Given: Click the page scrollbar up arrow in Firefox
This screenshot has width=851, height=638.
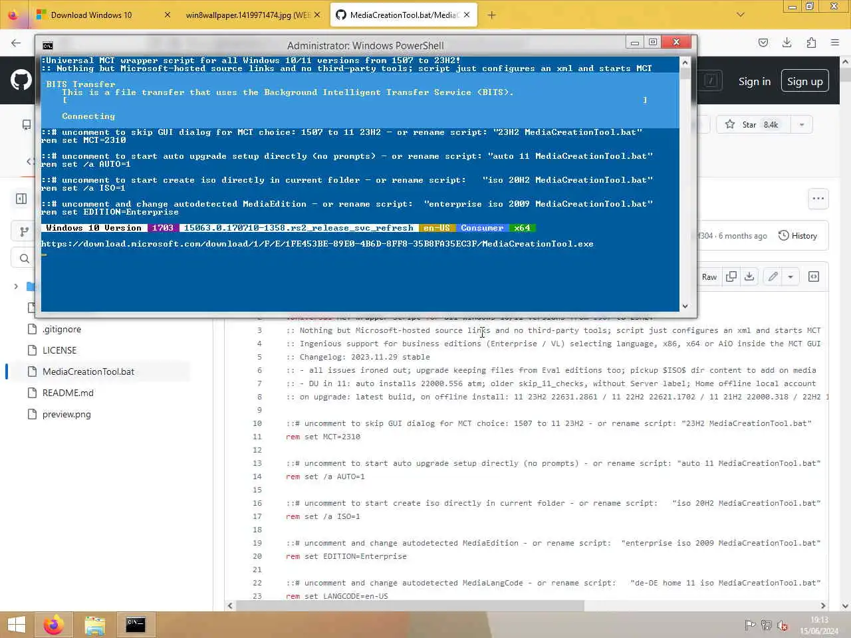Looking at the screenshot, I should pyautogui.click(x=845, y=62).
